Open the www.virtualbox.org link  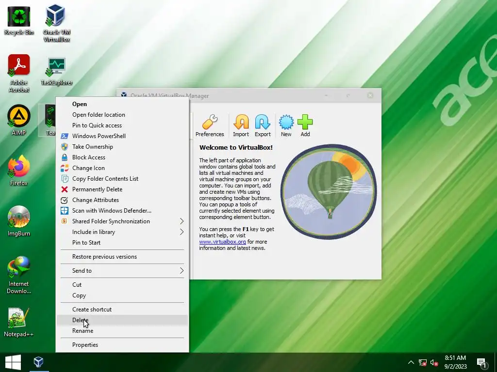222,242
